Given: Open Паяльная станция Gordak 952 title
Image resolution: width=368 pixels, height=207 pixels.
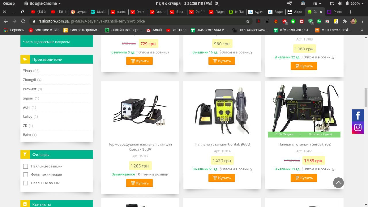Looking at the screenshot, I should point(304,144).
